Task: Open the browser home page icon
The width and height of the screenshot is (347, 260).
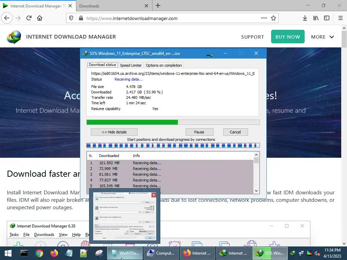Action: point(40,18)
